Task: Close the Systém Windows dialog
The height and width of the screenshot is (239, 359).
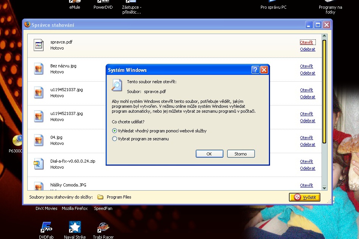Action: (264, 70)
